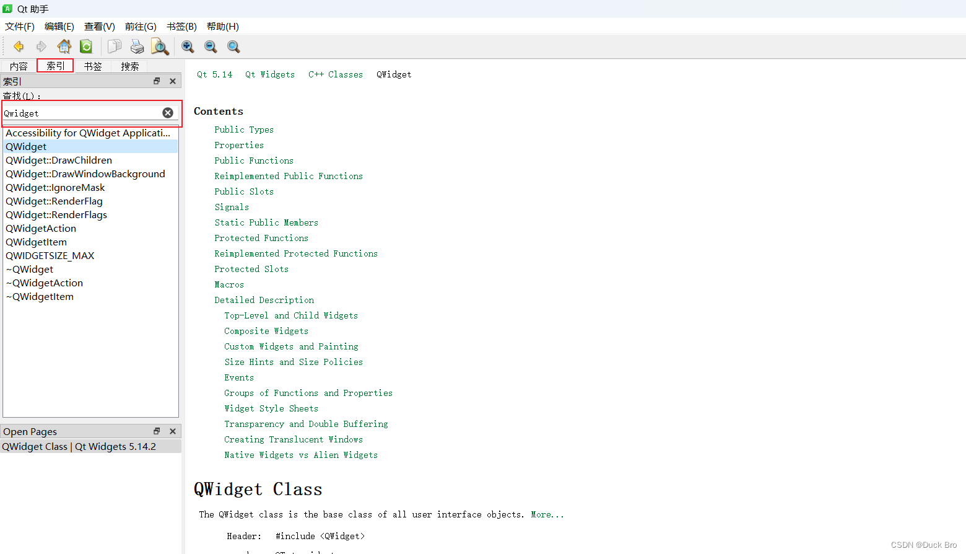Jump to Public Functions section
The height and width of the screenshot is (554, 966).
pyautogui.click(x=254, y=160)
